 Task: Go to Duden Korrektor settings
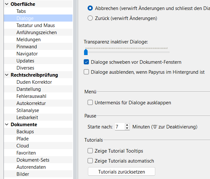[34, 82]
